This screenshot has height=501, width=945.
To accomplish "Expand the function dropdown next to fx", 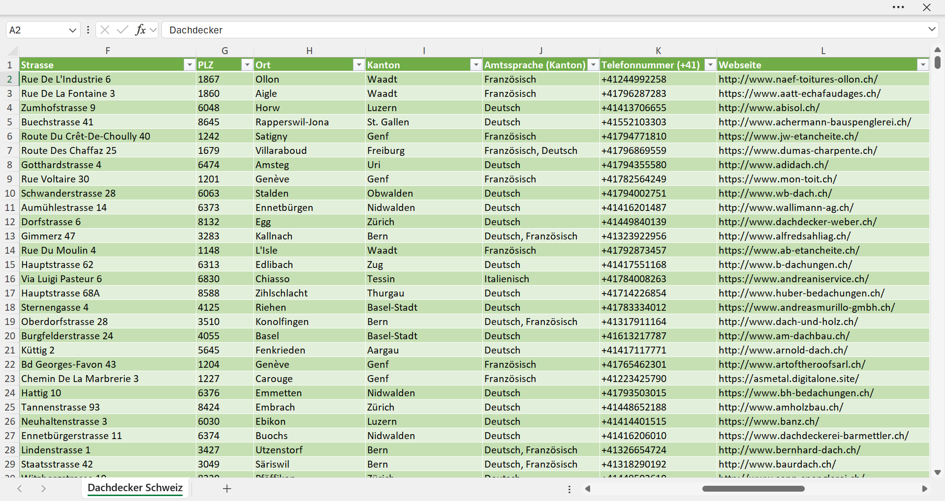I will [153, 30].
